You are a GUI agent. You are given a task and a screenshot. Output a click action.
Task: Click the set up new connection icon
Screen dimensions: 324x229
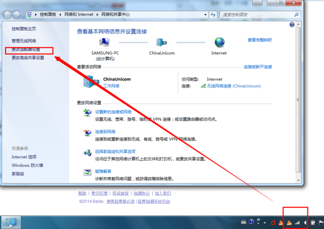[87, 112]
